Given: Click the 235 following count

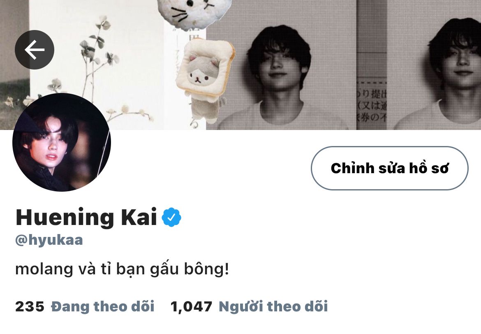Looking at the screenshot, I should click(30, 307).
